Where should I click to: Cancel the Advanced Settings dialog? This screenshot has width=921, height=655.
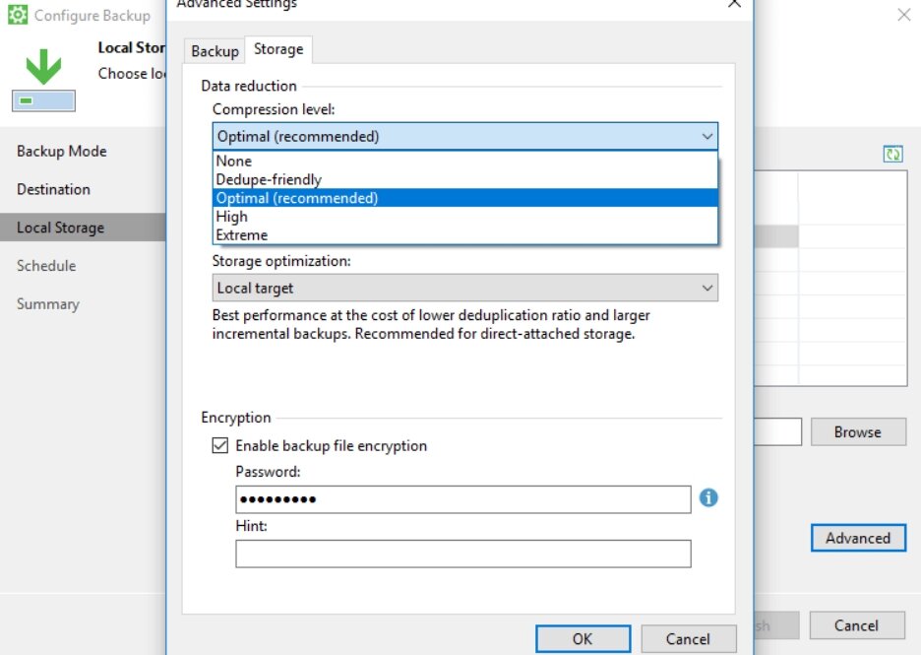(688, 639)
